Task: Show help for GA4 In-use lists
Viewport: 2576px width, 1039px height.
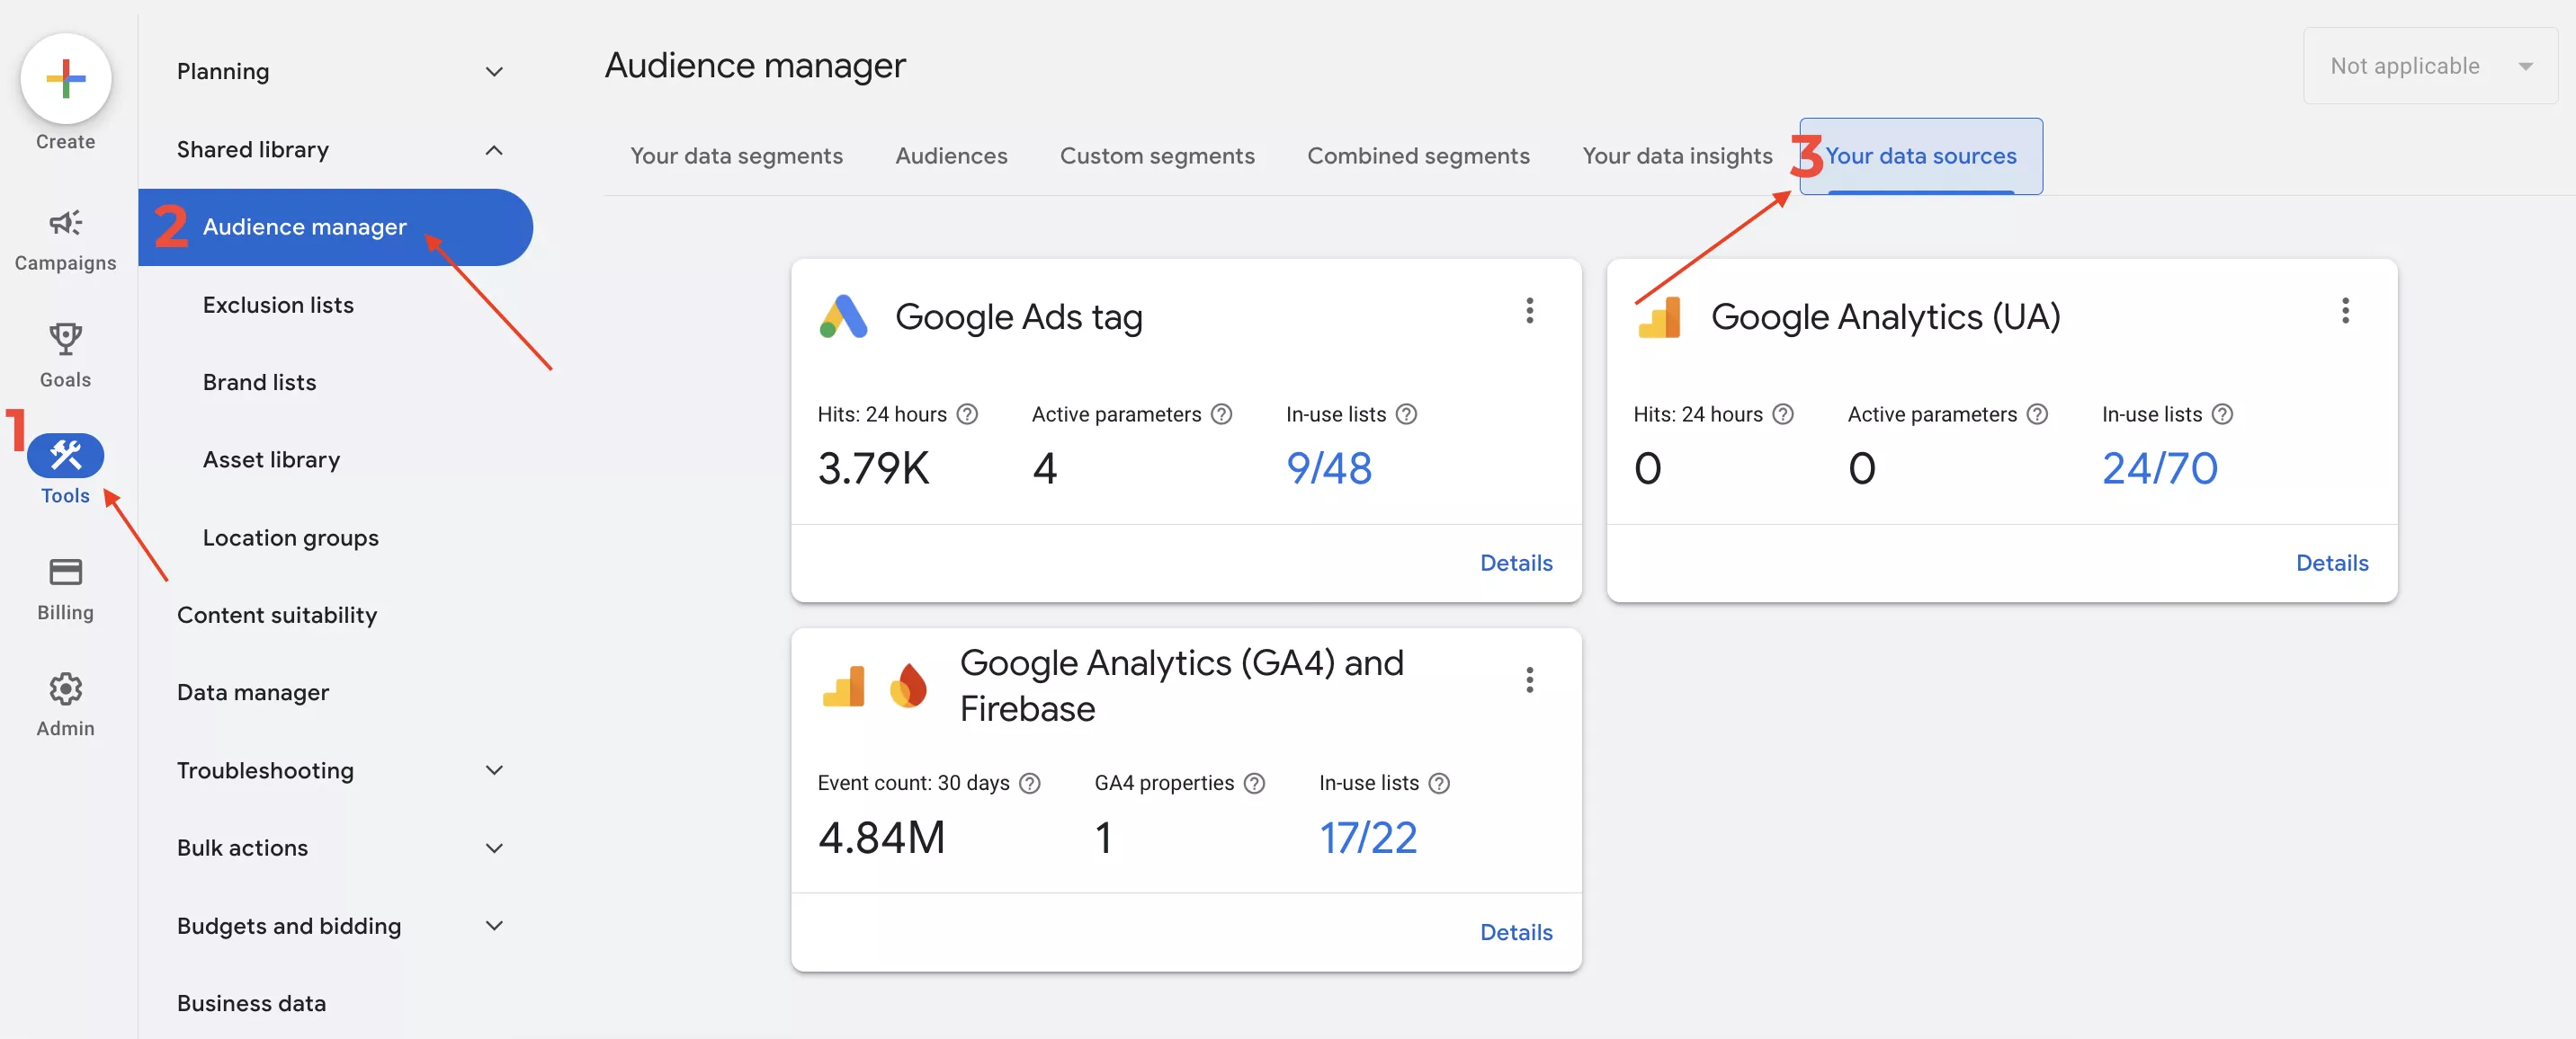Action: (1439, 783)
